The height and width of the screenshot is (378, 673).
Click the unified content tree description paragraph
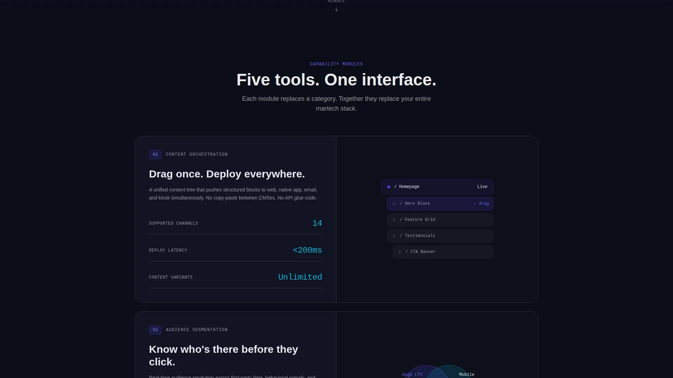[x=233, y=194]
